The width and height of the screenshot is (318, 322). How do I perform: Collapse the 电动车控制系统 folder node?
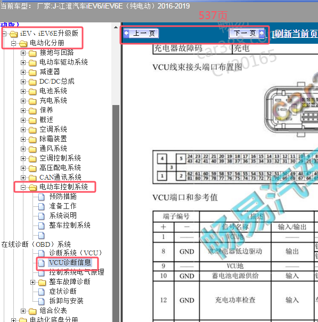point(23,187)
